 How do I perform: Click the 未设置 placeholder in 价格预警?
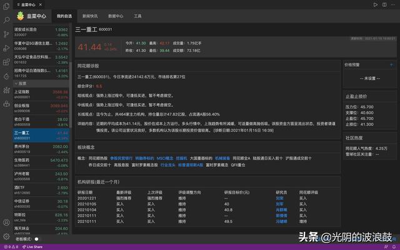coord(370,78)
